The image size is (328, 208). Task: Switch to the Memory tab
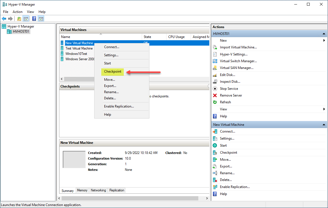click(x=82, y=190)
